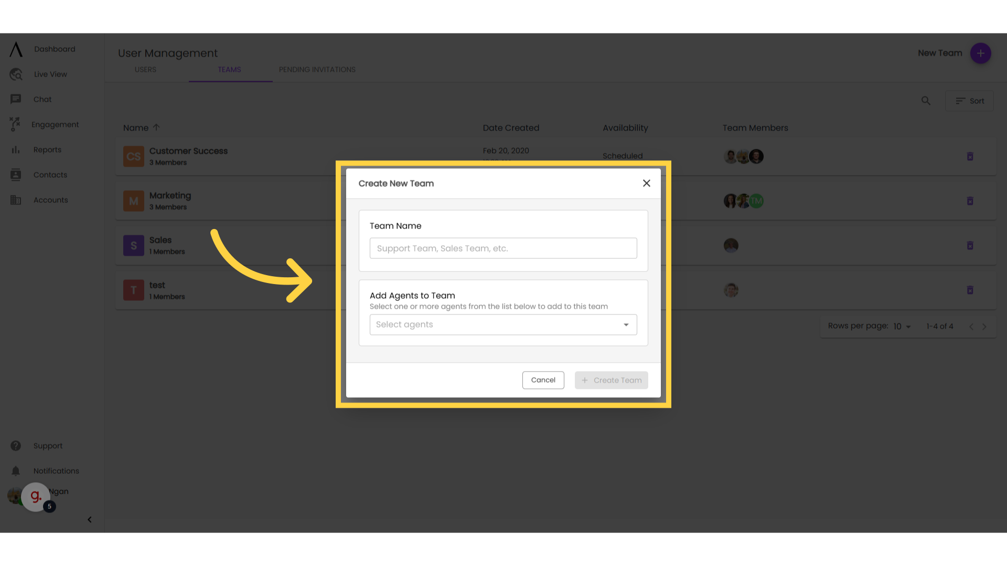Navigate to Accounts section
The height and width of the screenshot is (566, 1007).
50,200
